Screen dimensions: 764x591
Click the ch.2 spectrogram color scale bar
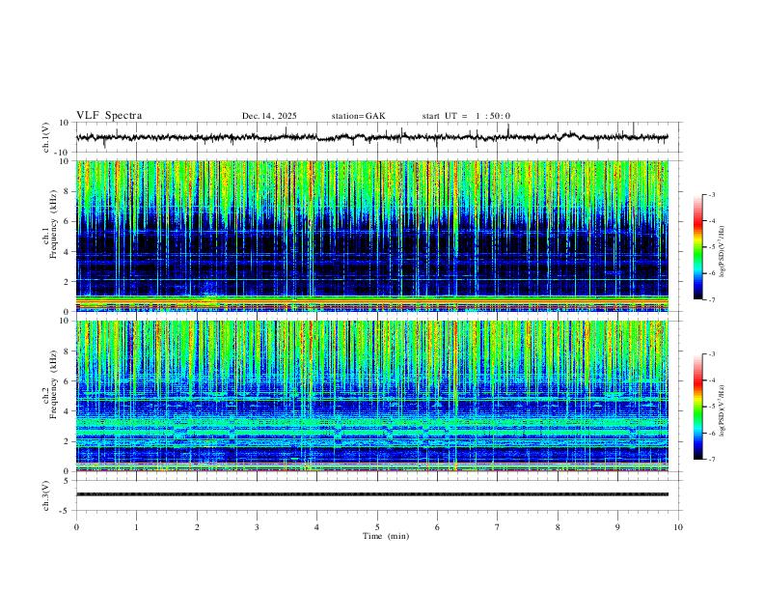tap(698, 407)
